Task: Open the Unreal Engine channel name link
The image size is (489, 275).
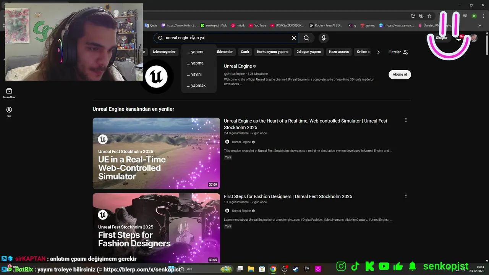Action: pos(238,66)
